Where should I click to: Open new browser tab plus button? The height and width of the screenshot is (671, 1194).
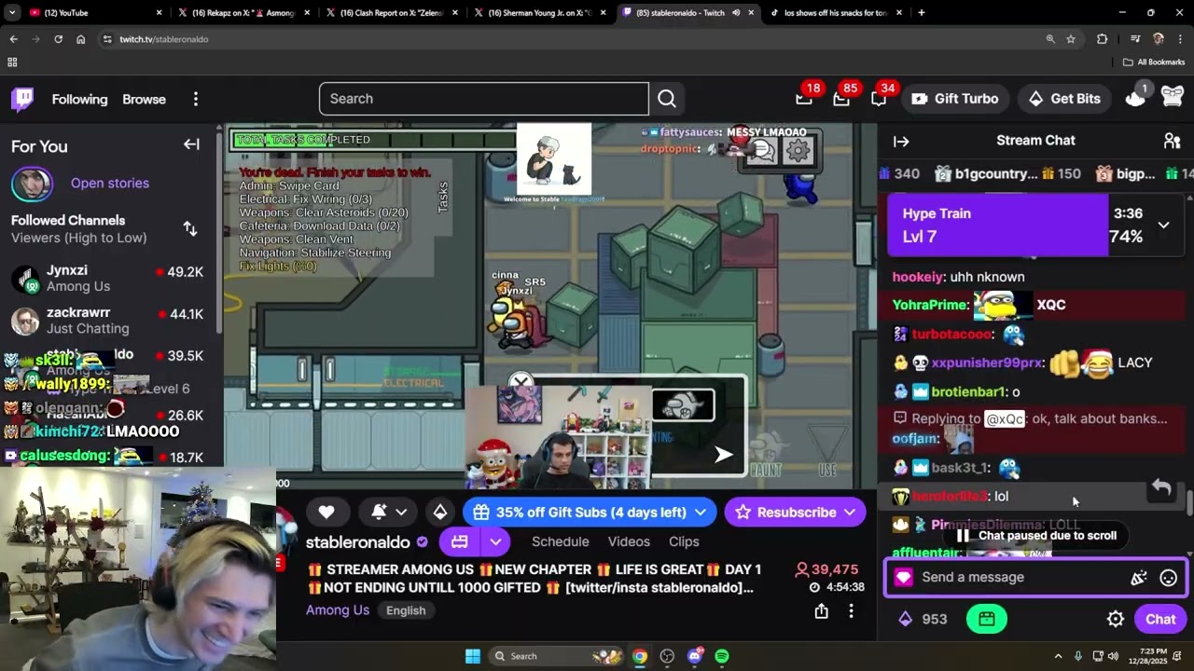tap(922, 13)
